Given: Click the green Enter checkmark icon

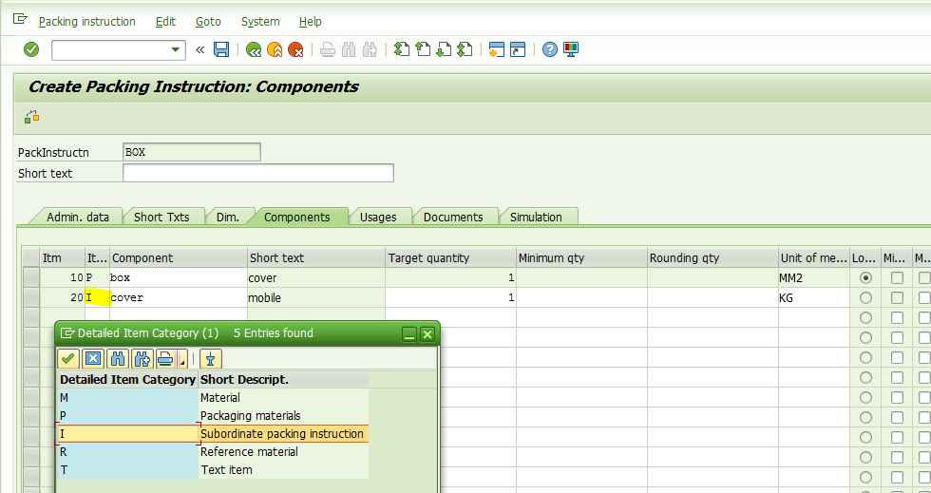Looking at the screenshot, I should point(31,50).
